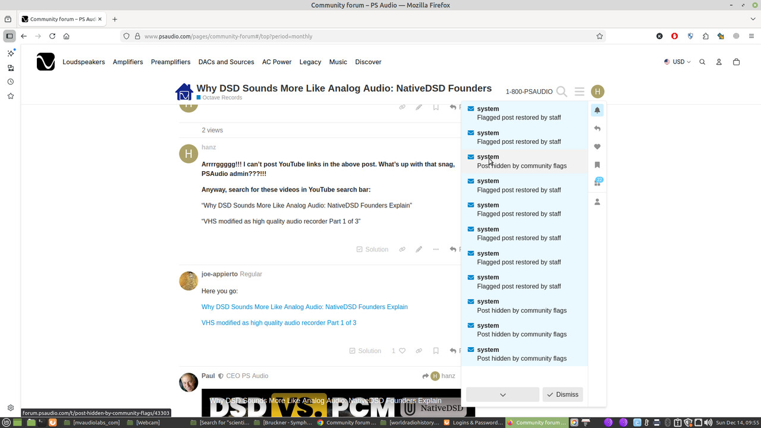Viewport: 761px width, 428px height.
Task: Click the DSD vs PCM video thumbnail
Action: tap(338, 402)
